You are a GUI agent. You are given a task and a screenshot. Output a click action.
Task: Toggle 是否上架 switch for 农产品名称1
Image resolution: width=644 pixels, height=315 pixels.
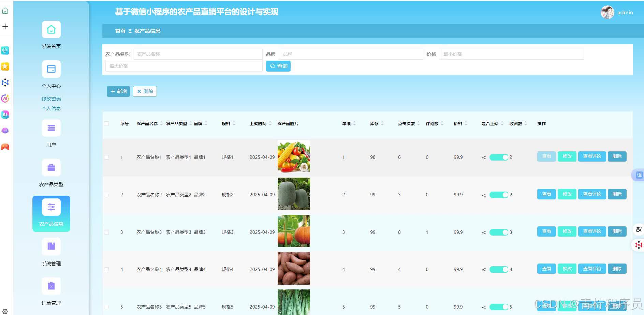pos(499,157)
